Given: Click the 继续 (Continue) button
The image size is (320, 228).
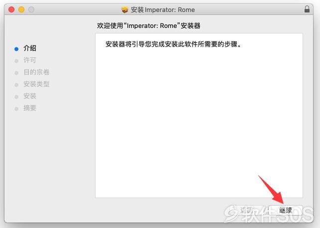Looking at the screenshot, I should pos(285,210).
